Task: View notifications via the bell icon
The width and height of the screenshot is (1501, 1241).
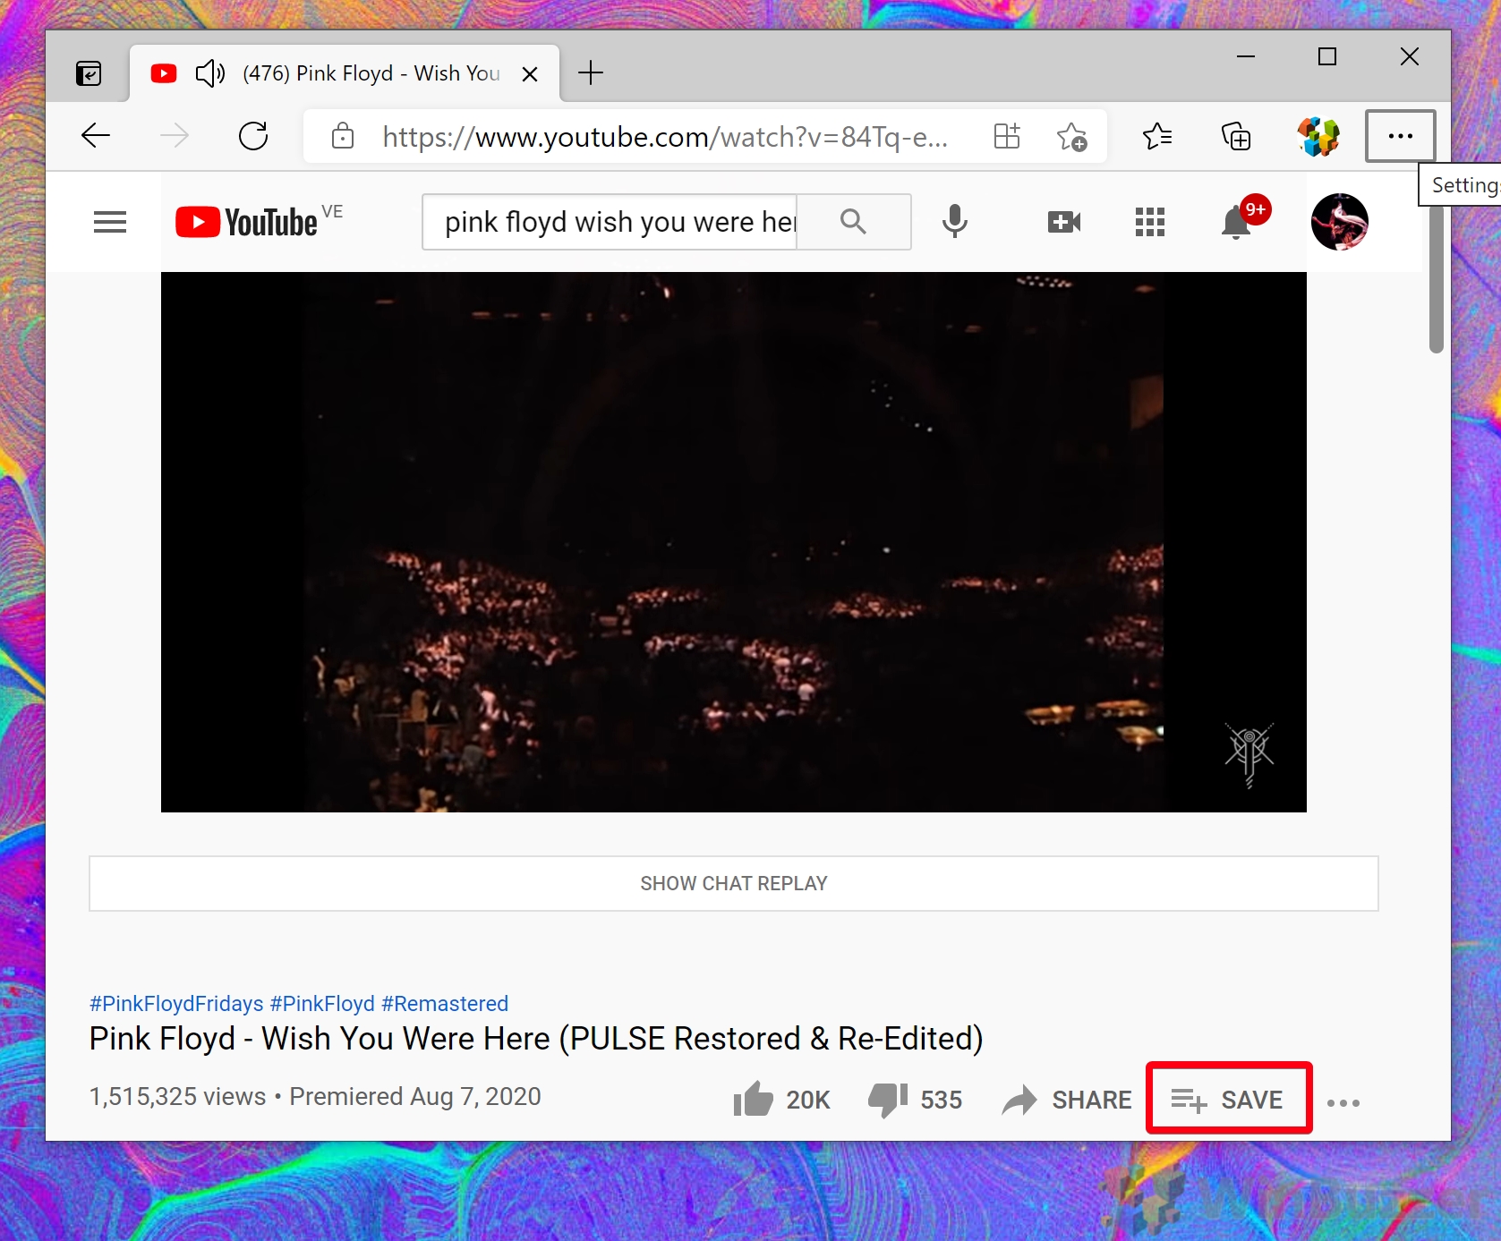Action: coord(1236,222)
